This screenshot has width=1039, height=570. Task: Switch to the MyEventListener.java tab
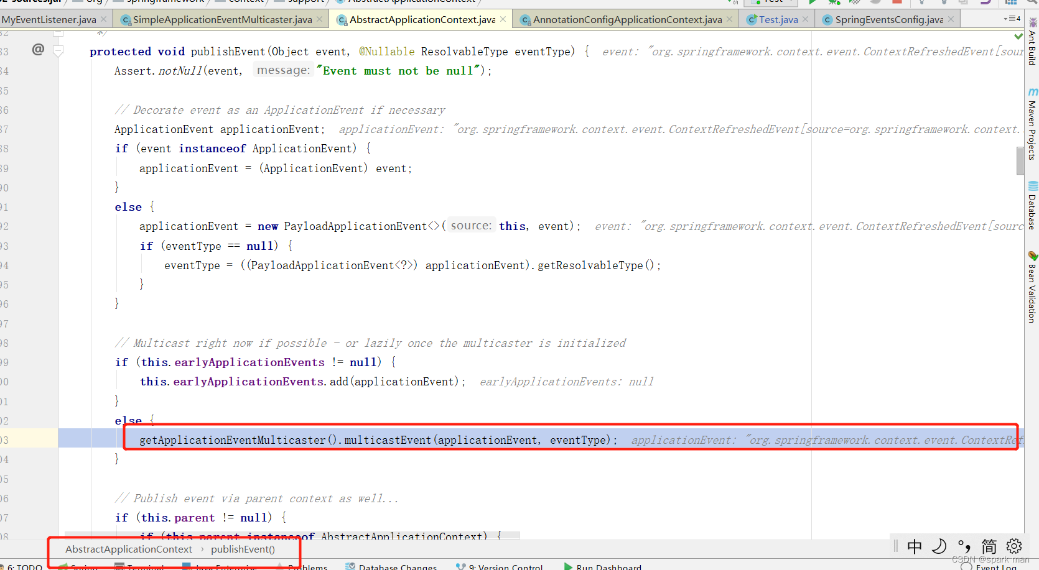(x=49, y=20)
